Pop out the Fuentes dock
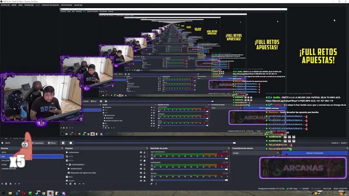Image resolution: width=349 pixels, height=196 pixels. (x=147, y=148)
